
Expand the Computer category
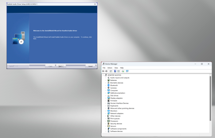106,90
